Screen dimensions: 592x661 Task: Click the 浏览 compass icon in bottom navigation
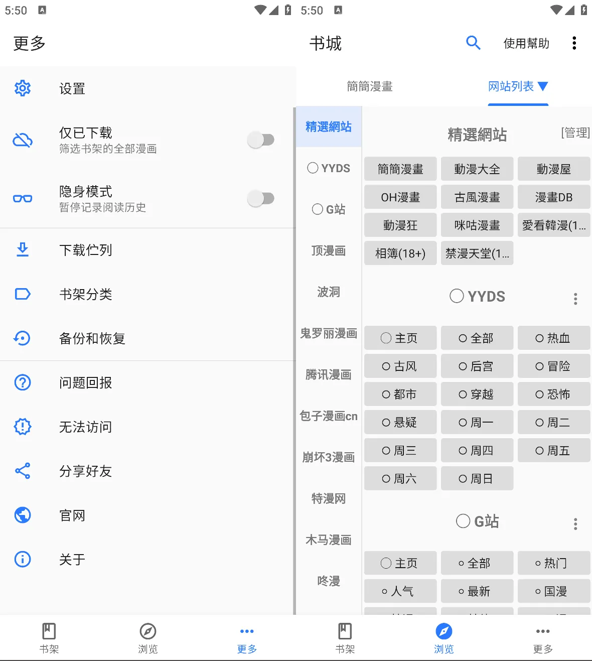pos(443,631)
